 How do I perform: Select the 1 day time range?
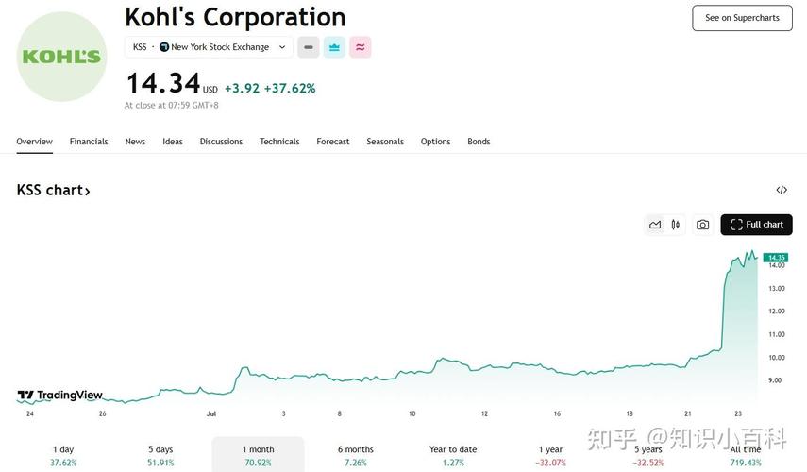(63, 455)
